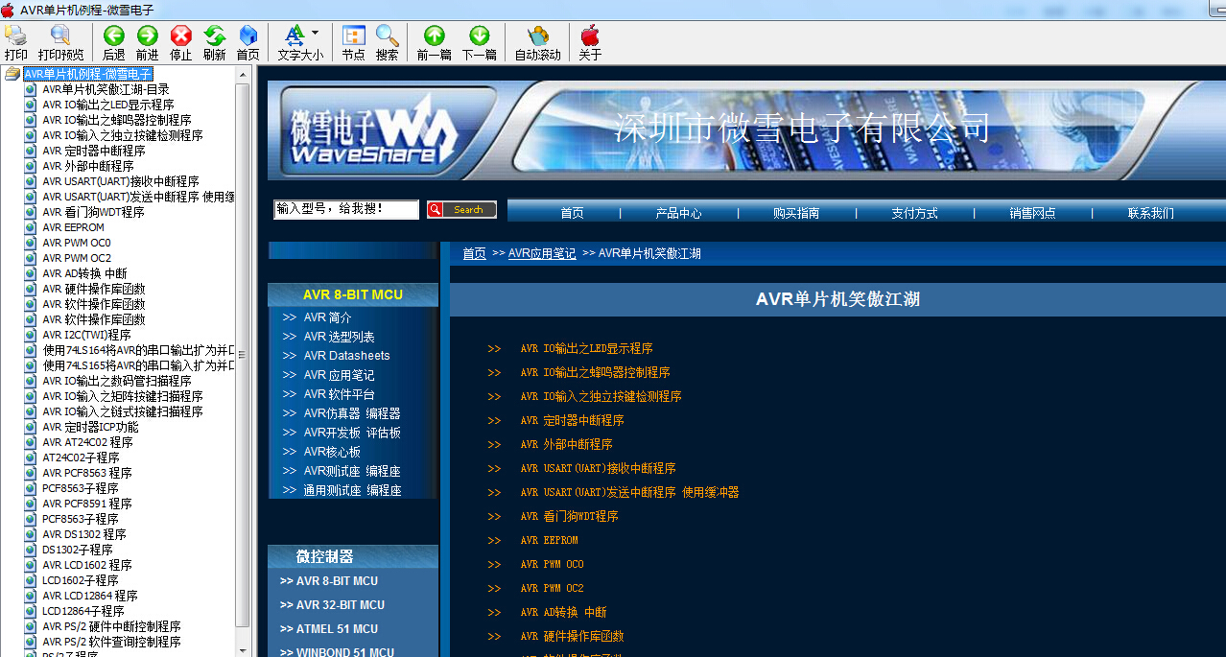Image resolution: width=1226 pixels, height=657 pixels.
Task: Click the tree panel vertical scrollbar
Action: pyautogui.click(x=243, y=355)
